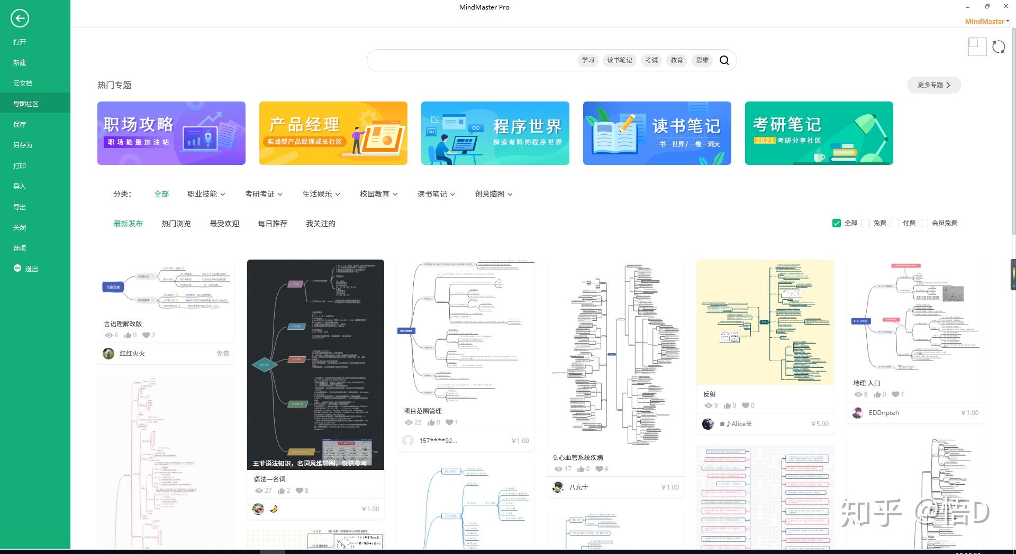Like the 语法—名词 map thumbs-up
The width and height of the screenshot is (1016, 554).
click(281, 491)
